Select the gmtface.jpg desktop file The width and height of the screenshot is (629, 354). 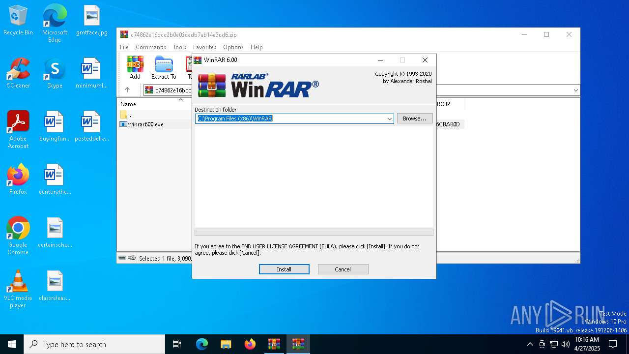[x=92, y=20]
